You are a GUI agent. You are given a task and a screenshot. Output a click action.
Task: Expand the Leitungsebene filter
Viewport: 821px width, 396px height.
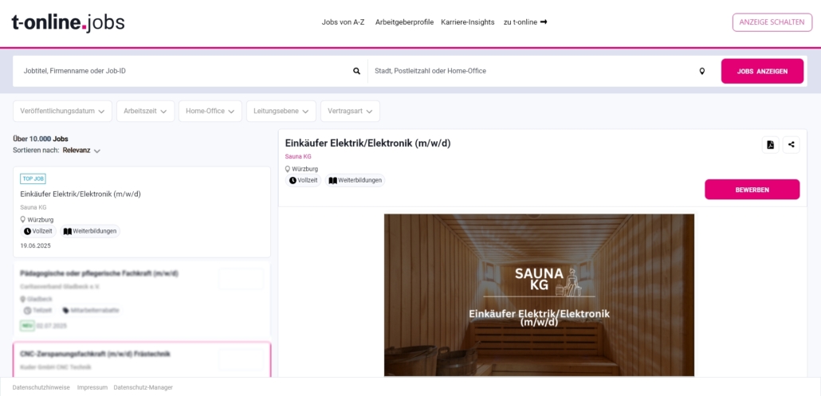pos(281,112)
